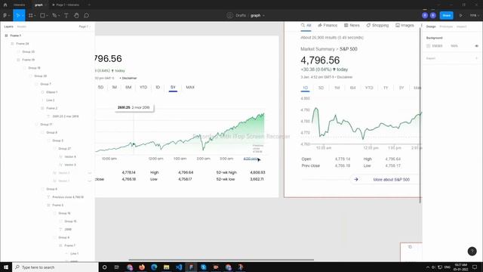The width and height of the screenshot is (483, 272).
Task: Toggle visibility of dimmed Vector 2 layer
Action: click(x=90, y=173)
